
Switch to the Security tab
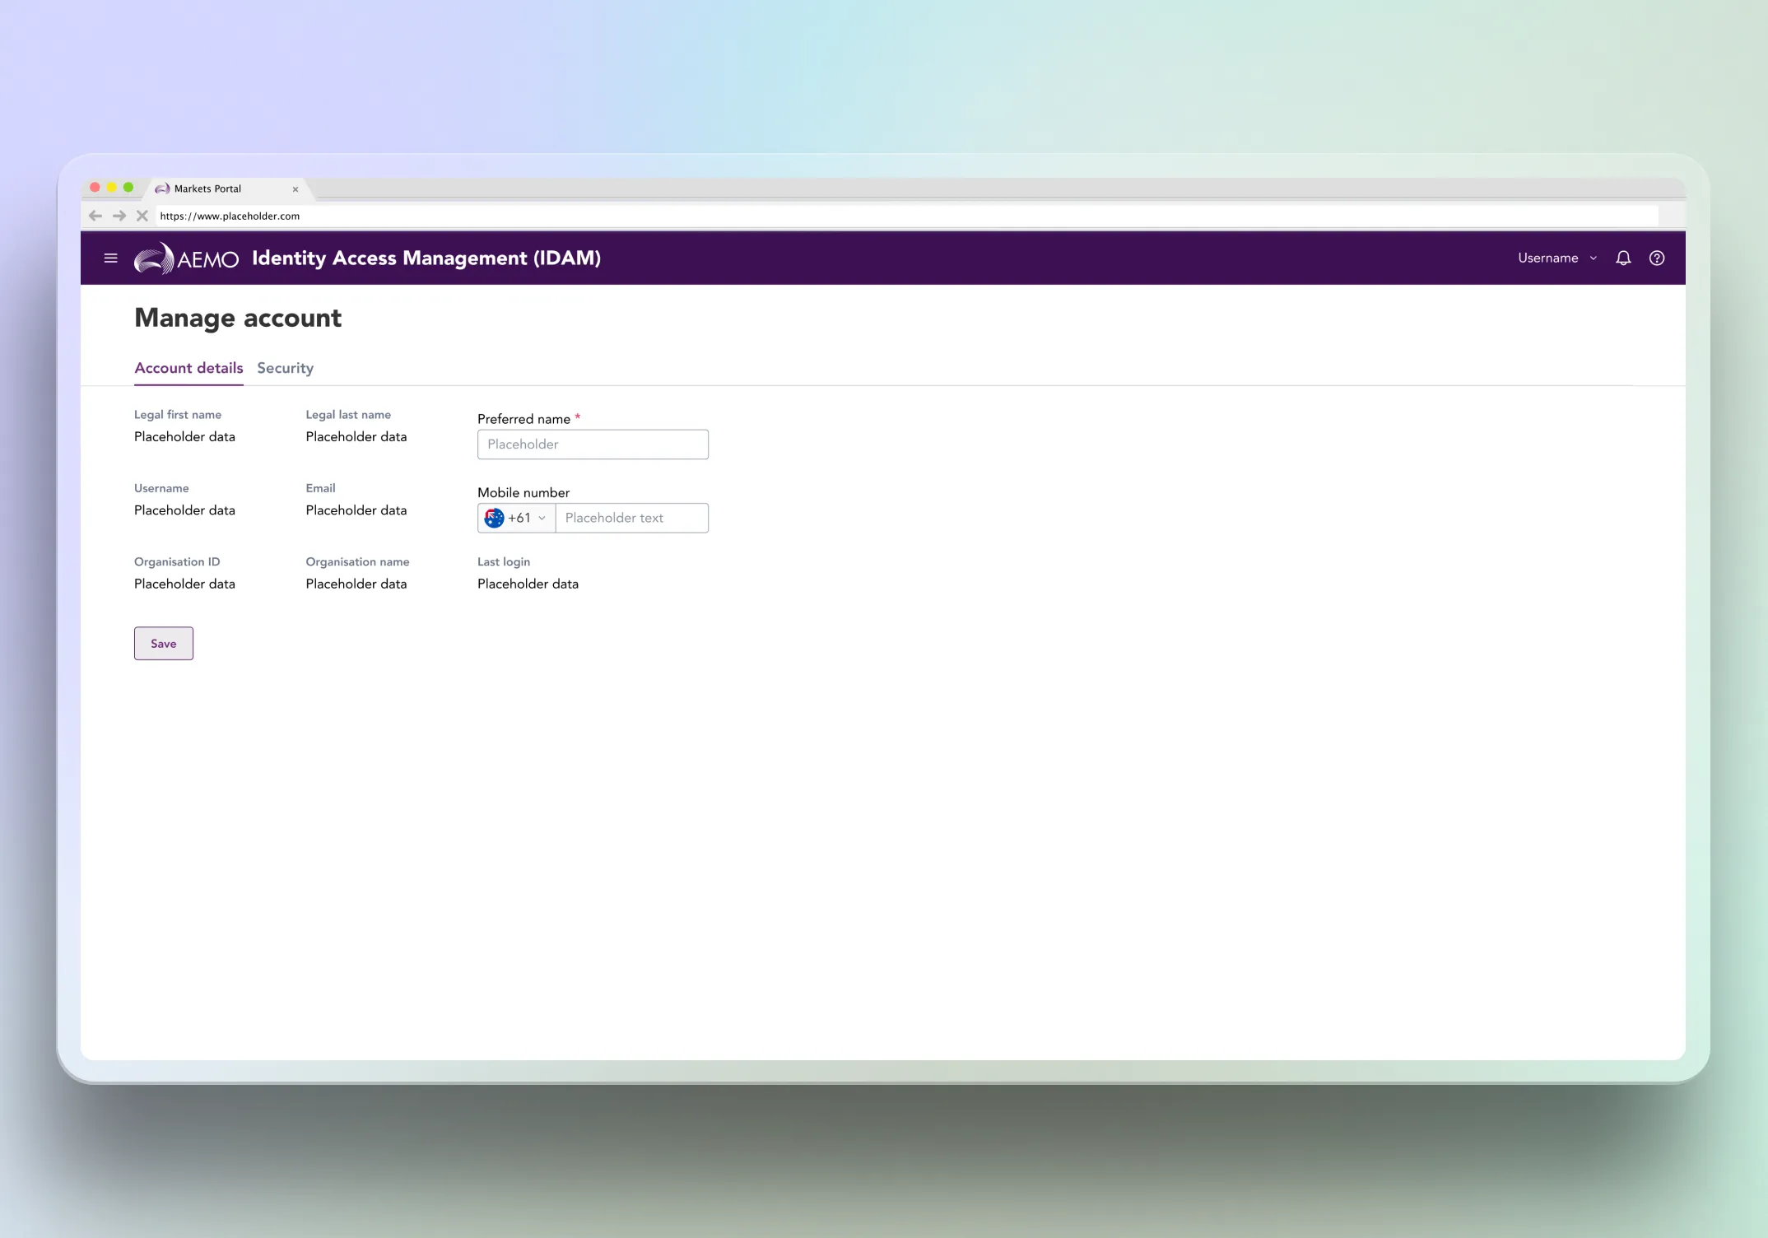[285, 368]
